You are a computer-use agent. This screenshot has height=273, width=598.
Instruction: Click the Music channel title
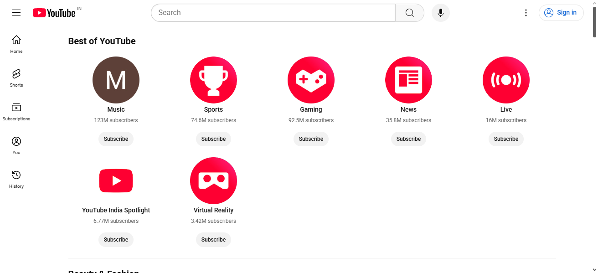pyautogui.click(x=116, y=109)
